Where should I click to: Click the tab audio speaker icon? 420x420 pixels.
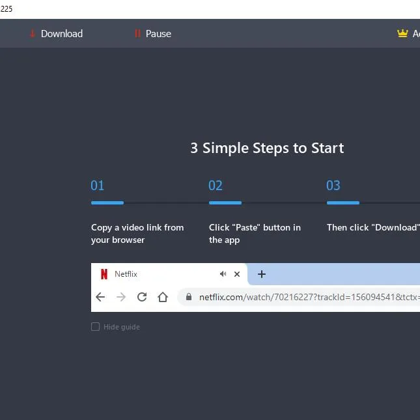point(223,273)
